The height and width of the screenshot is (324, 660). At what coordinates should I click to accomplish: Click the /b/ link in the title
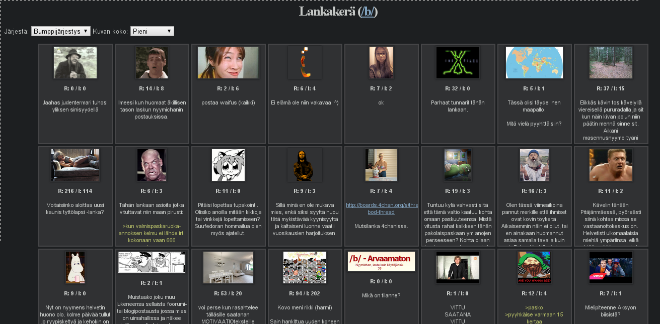coord(368,12)
